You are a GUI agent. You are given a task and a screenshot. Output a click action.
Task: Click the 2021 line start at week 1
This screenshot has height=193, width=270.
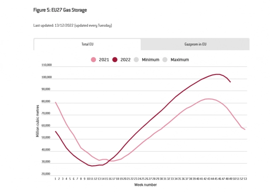(x=56, y=102)
